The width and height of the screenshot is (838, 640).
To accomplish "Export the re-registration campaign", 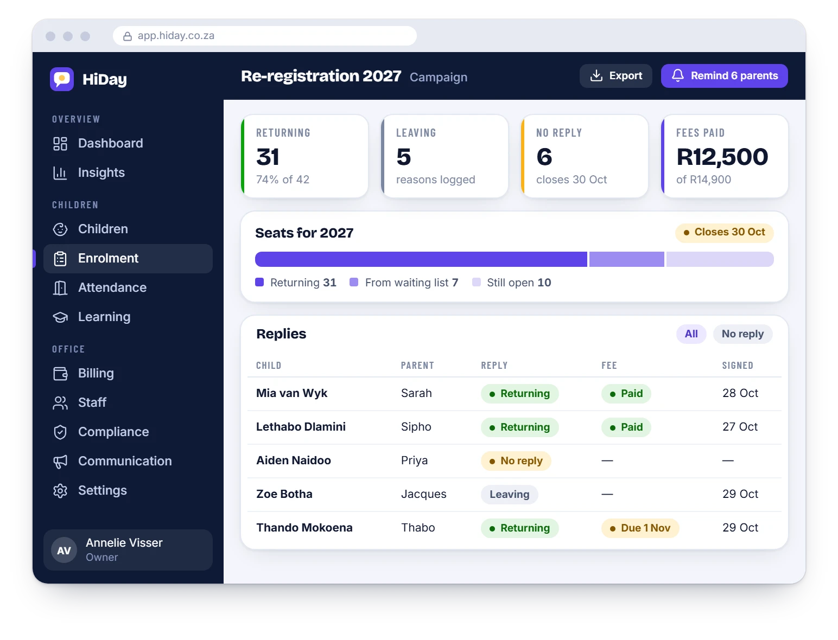I will [616, 76].
